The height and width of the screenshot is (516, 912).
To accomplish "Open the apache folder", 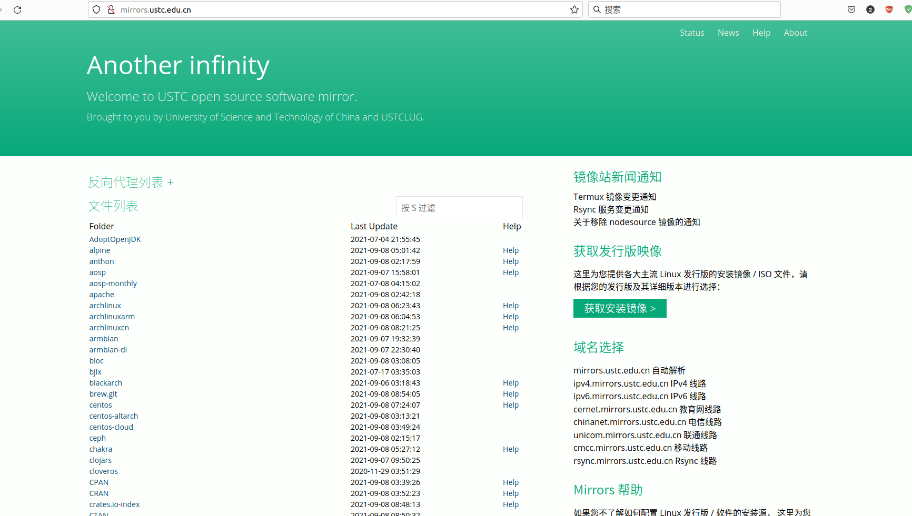I will [x=102, y=295].
